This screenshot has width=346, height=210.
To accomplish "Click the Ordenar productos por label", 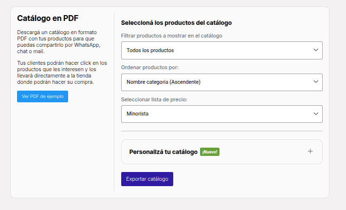I will coord(149,67).
